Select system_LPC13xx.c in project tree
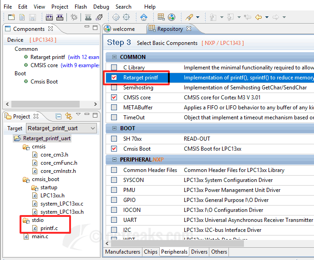314x260 pixels. [x=62, y=204]
